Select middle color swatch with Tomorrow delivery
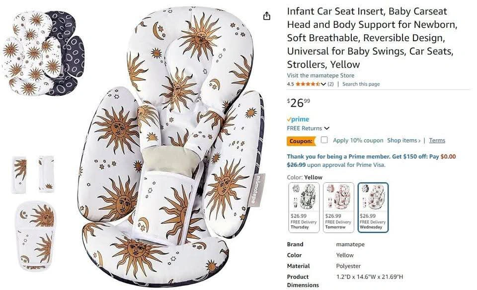Image resolution: width=477 pixels, height=290 pixels. click(338, 208)
